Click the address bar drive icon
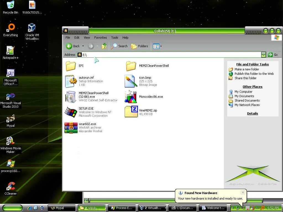 pyautogui.click(x=80, y=55)
